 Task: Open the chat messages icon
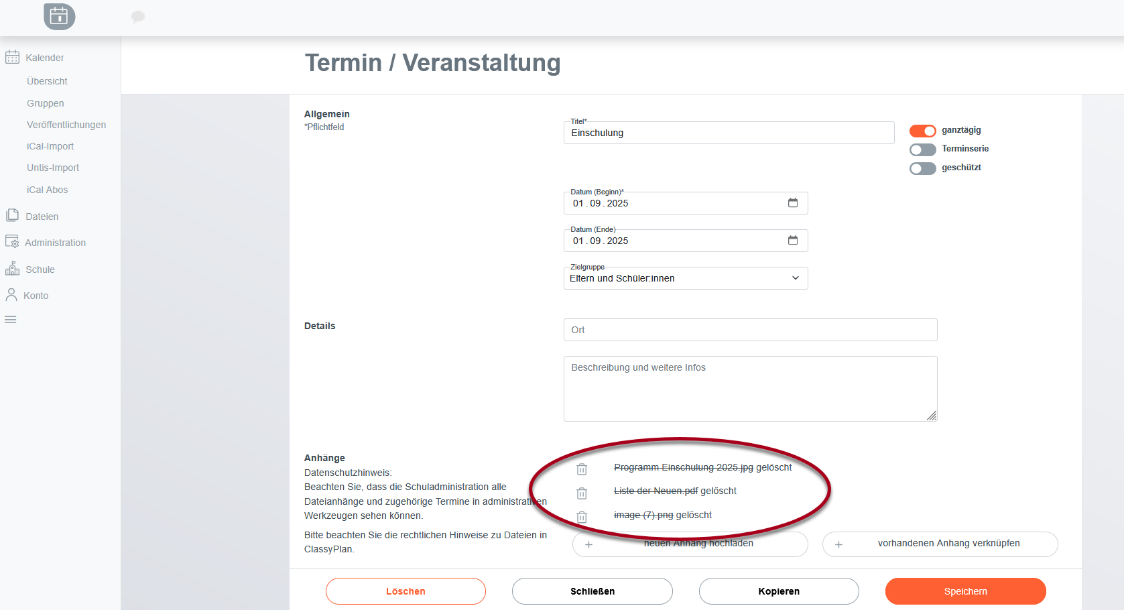[138, 17]
